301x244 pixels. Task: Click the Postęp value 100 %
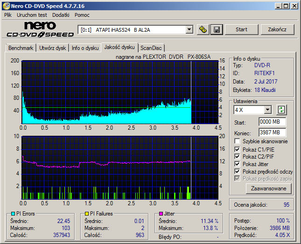283,220
